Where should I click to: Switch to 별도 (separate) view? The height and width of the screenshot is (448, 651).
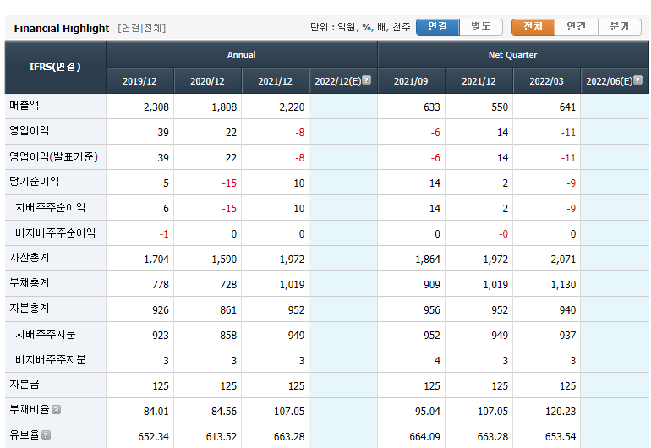pos(481,27)
